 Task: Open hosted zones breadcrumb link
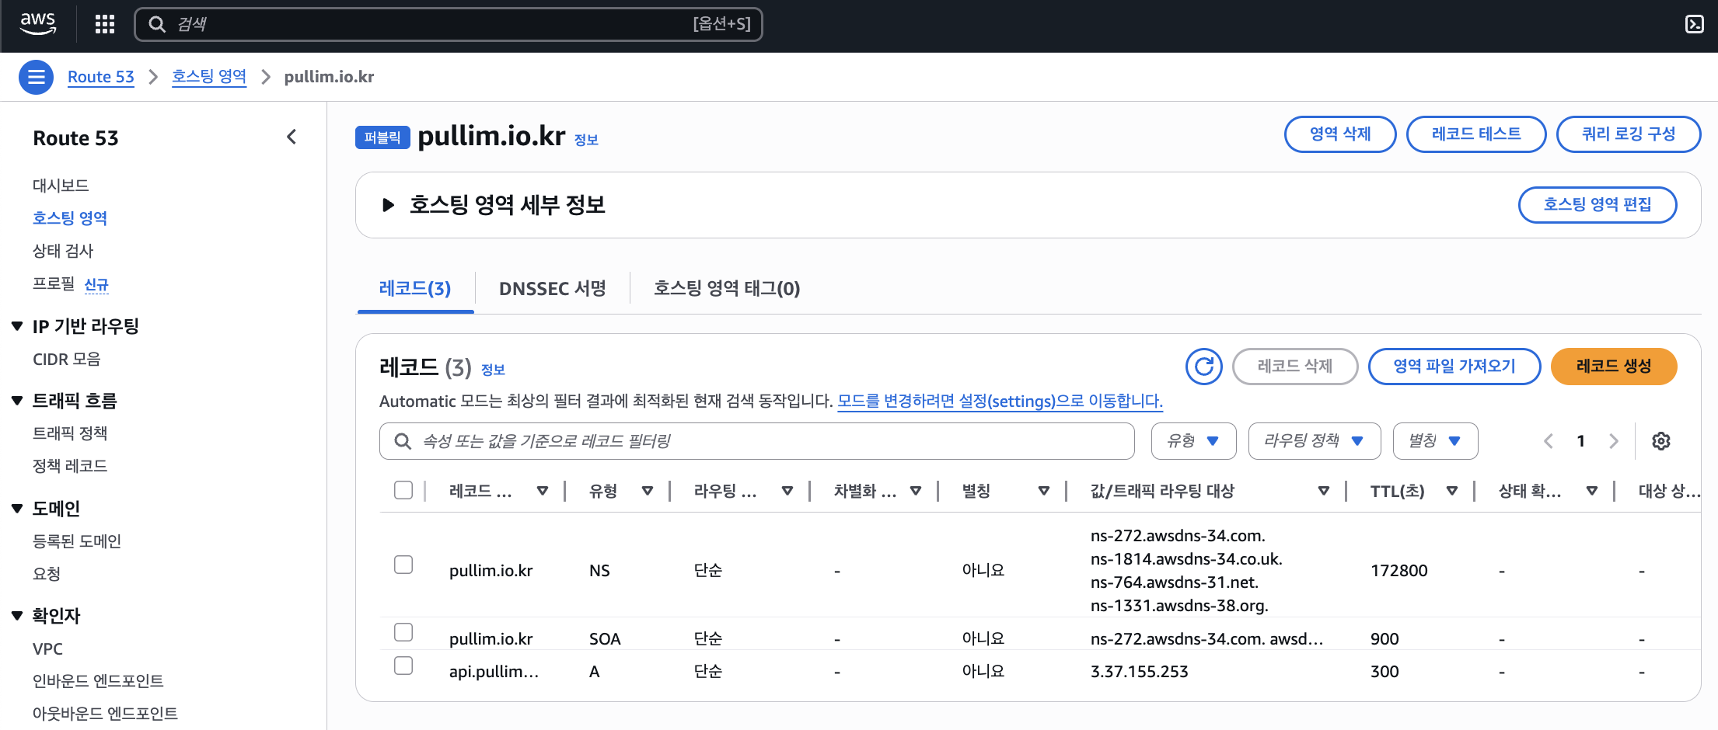tap(209, 77)
